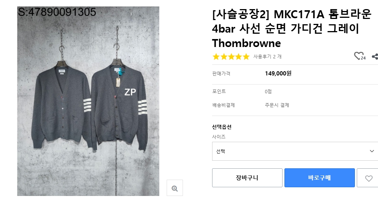Click the 149,000원 price
378x210 pixels.
[278, 74]
